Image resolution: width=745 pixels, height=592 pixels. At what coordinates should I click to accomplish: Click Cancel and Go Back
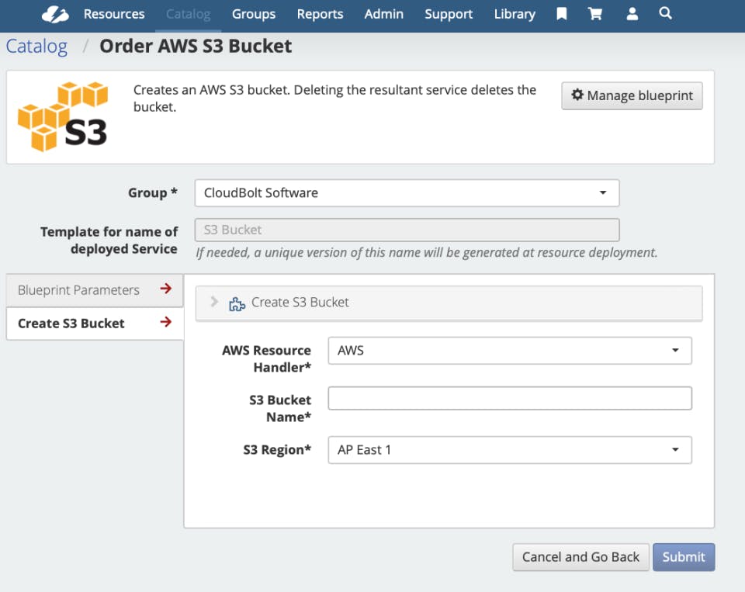click(x=580, y=557)
